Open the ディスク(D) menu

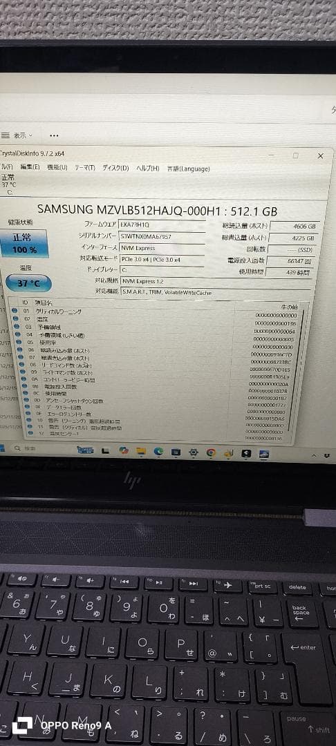coord(115,168)
